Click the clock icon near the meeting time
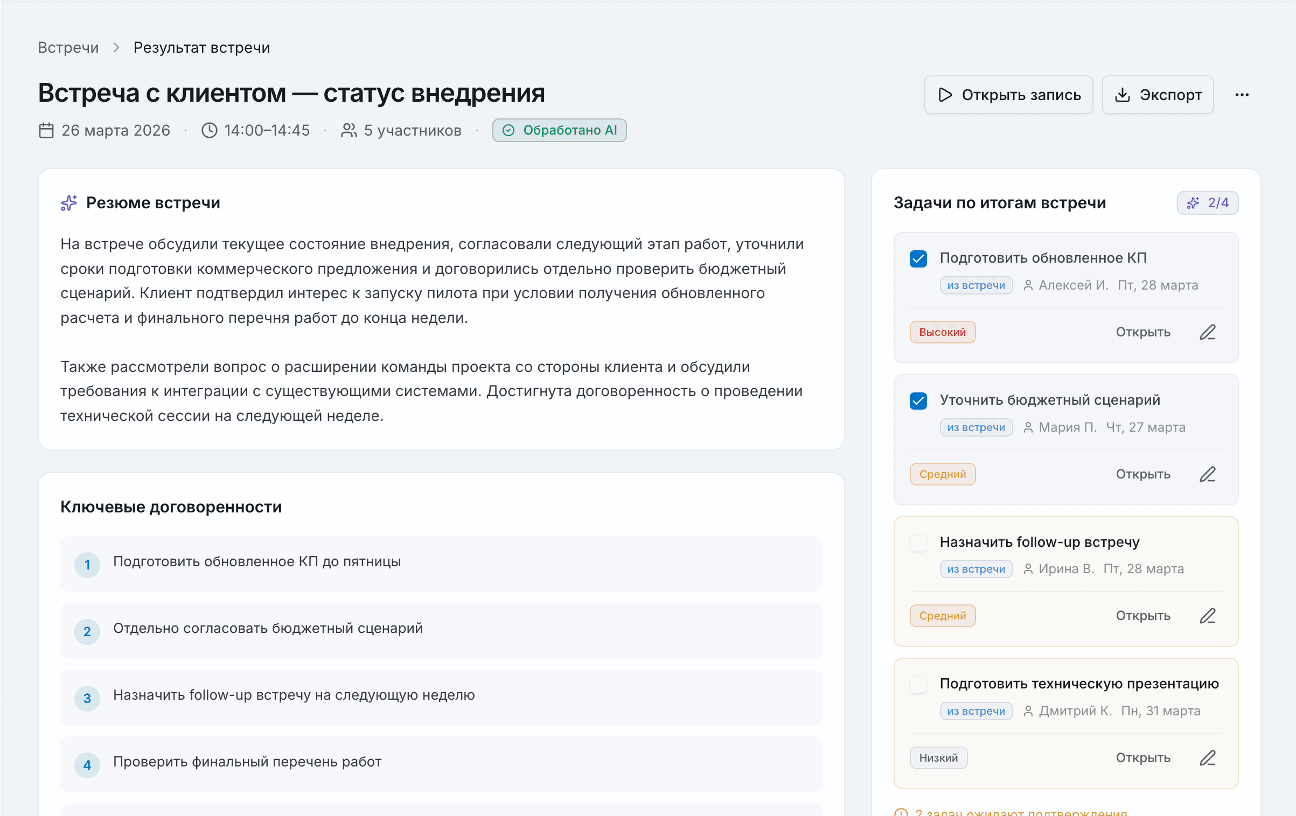Screen dimensions: 1296x816 209,130
